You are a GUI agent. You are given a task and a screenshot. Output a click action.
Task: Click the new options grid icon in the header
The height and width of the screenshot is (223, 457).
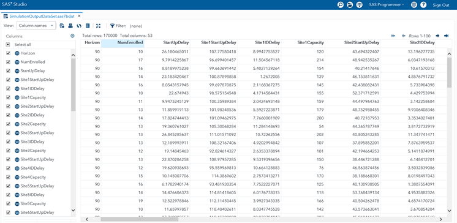tap(360, 5)
